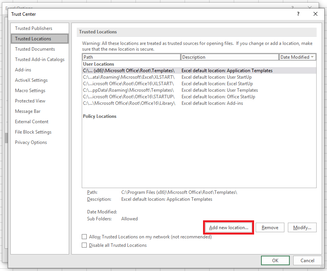Image resolution: width=327 pixels, height=271 pixels.
Task: Click 'Excel default location: Add-ins' description
Action: (212, 103)
